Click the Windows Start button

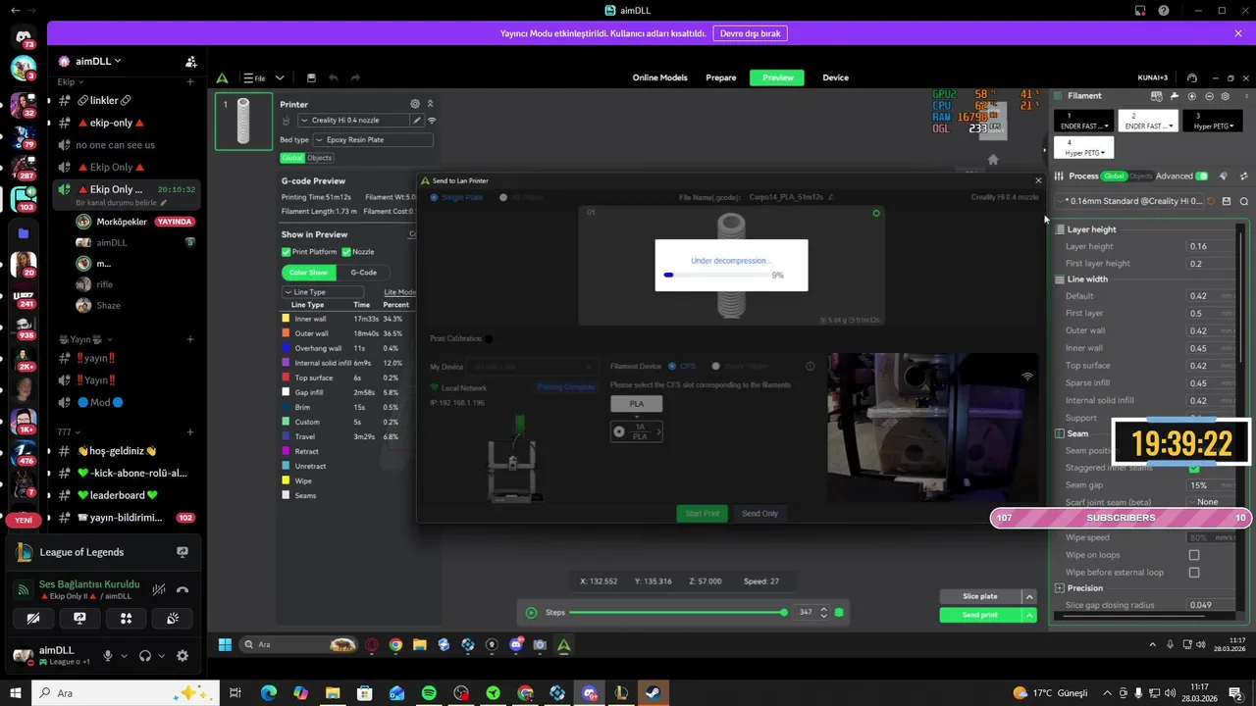coord(16,693)
